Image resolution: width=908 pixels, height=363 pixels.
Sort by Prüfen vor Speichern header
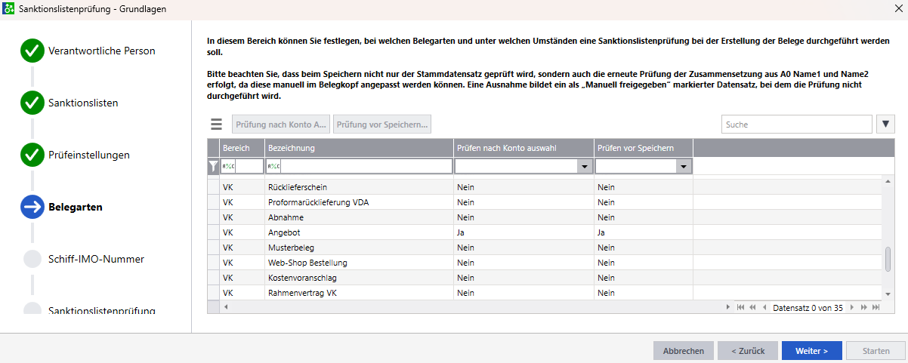(644, 148)
